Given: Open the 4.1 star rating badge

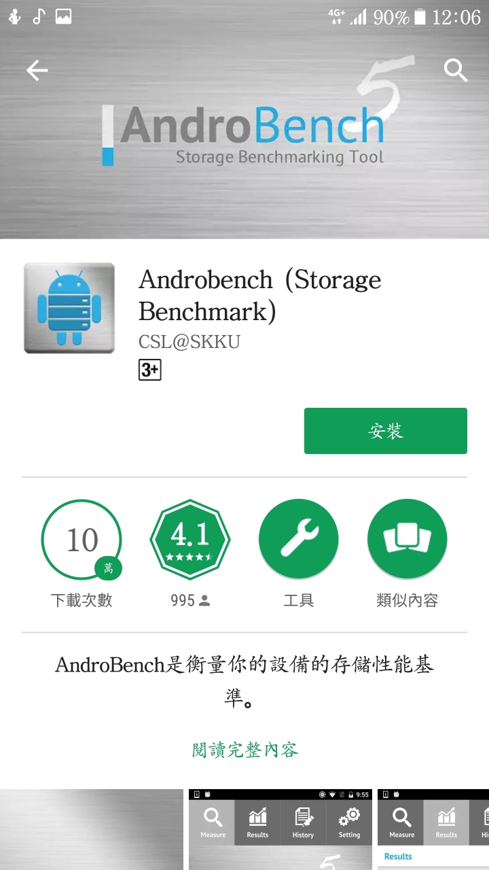Looking at the screenshot, I should point(190,540).
